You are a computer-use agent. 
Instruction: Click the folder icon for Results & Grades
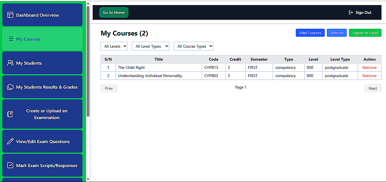pyautogui.click(x=10, y=87)
